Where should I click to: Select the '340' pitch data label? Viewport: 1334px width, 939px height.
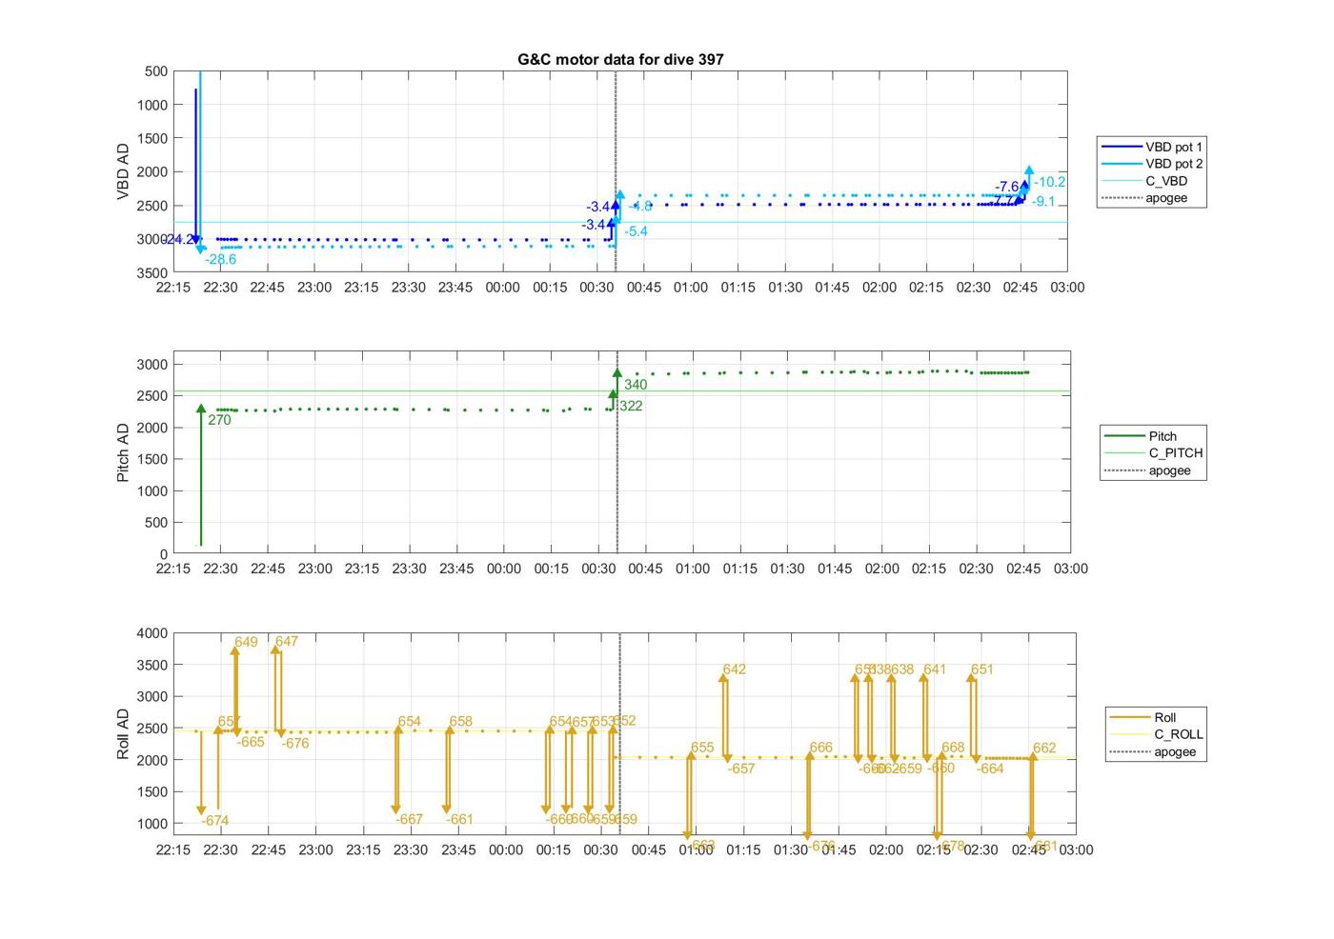[x=636, y=385]
